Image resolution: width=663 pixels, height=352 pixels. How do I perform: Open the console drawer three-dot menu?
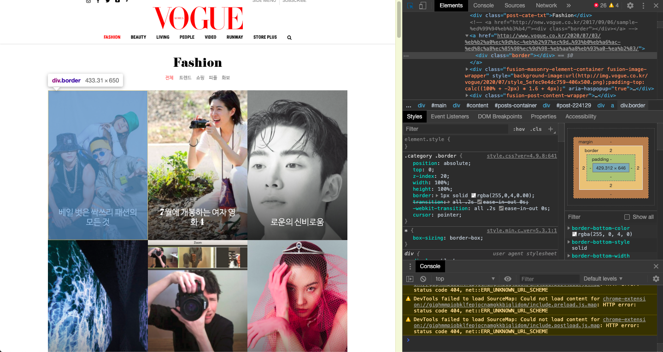[410, 266]
